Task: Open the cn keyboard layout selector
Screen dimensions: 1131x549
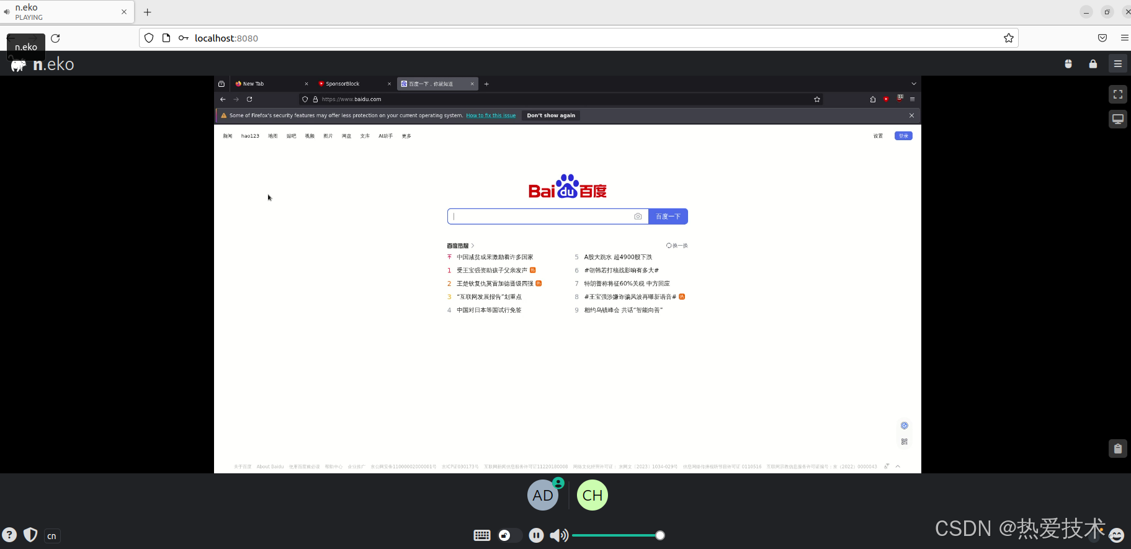Action: point(52,536)
